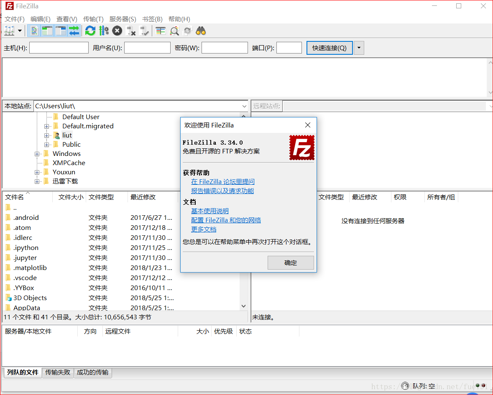Sort remote list by 所有者/组 column
Screen dimensions: 493x395
pyautogui.click(x=441, y=197)
